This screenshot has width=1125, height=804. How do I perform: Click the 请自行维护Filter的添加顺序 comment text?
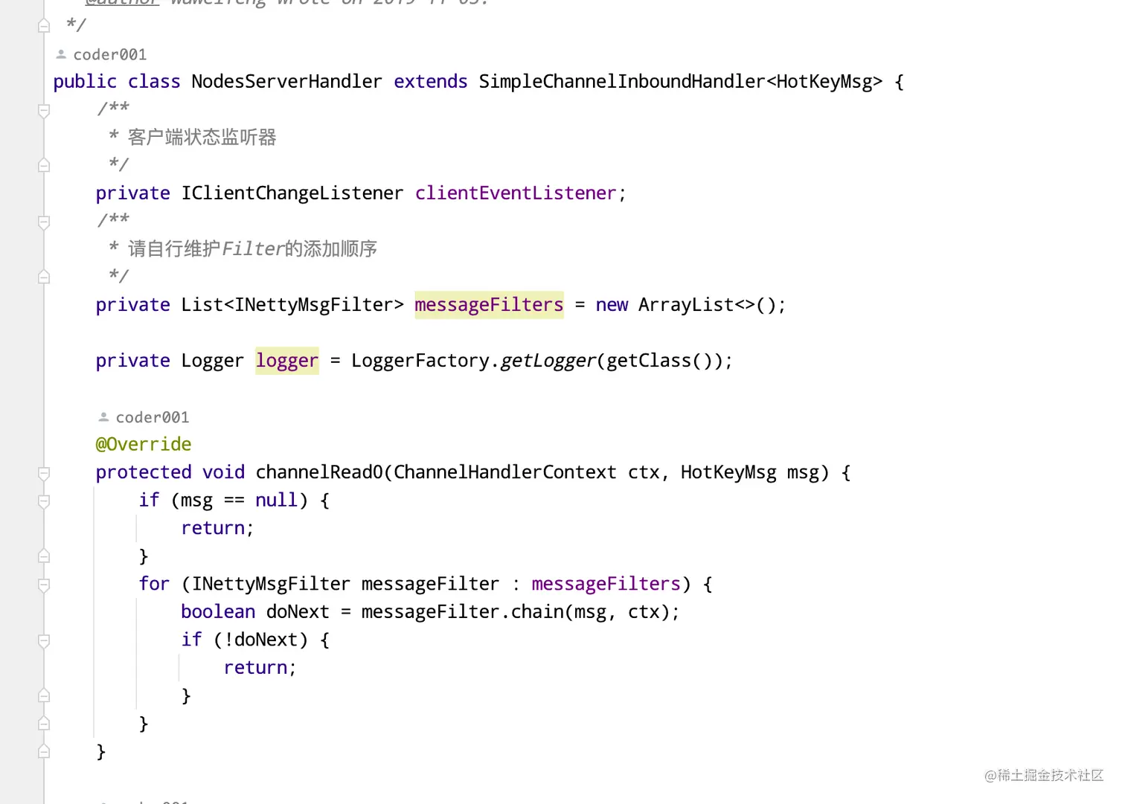click(253, 248)
